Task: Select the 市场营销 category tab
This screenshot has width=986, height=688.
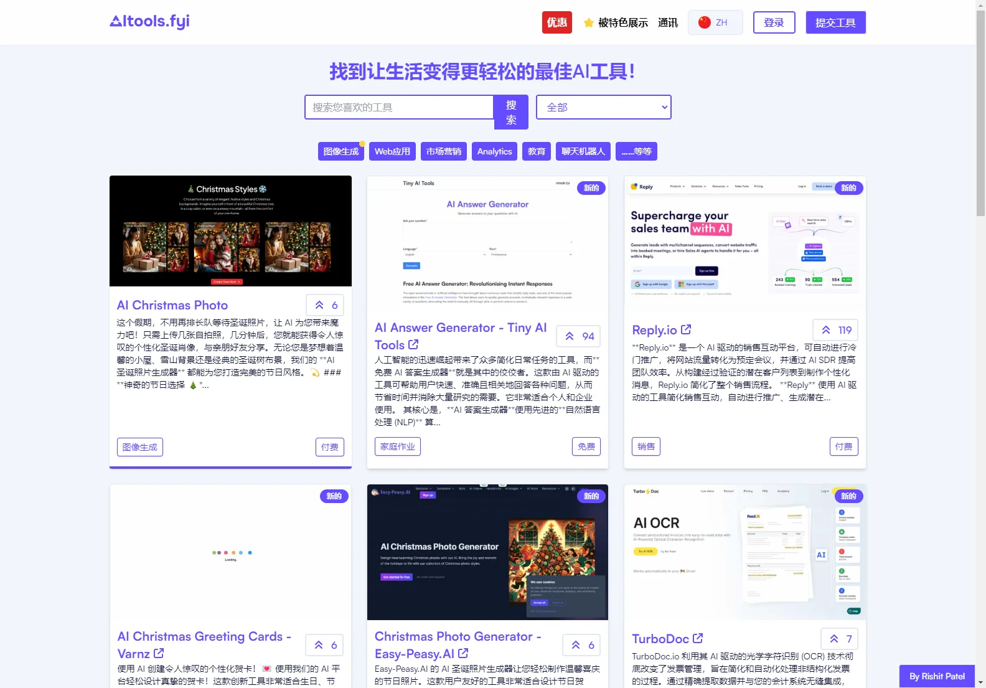Action: [444, 151]
